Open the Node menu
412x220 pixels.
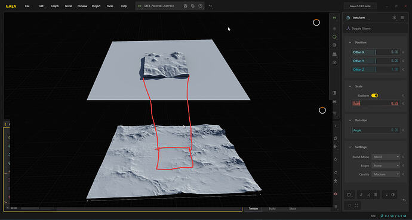[68, 6]
